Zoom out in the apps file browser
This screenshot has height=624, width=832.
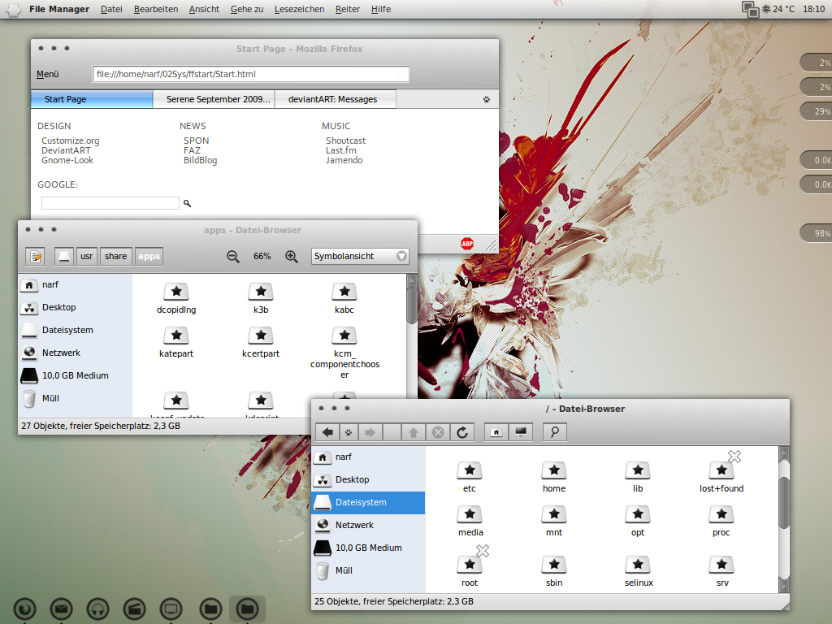point(233,256)
